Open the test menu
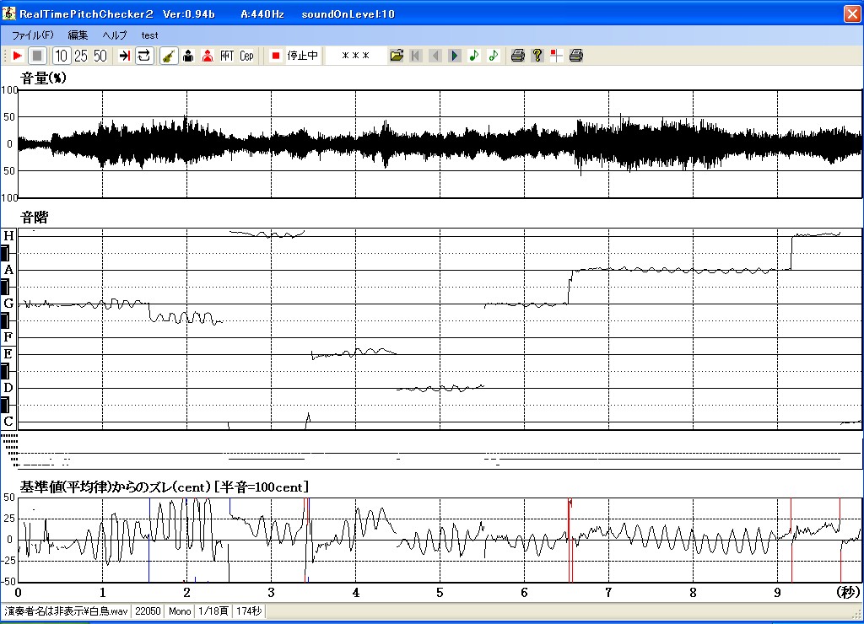This screenshot has height=624, width=864. (149, 35)
